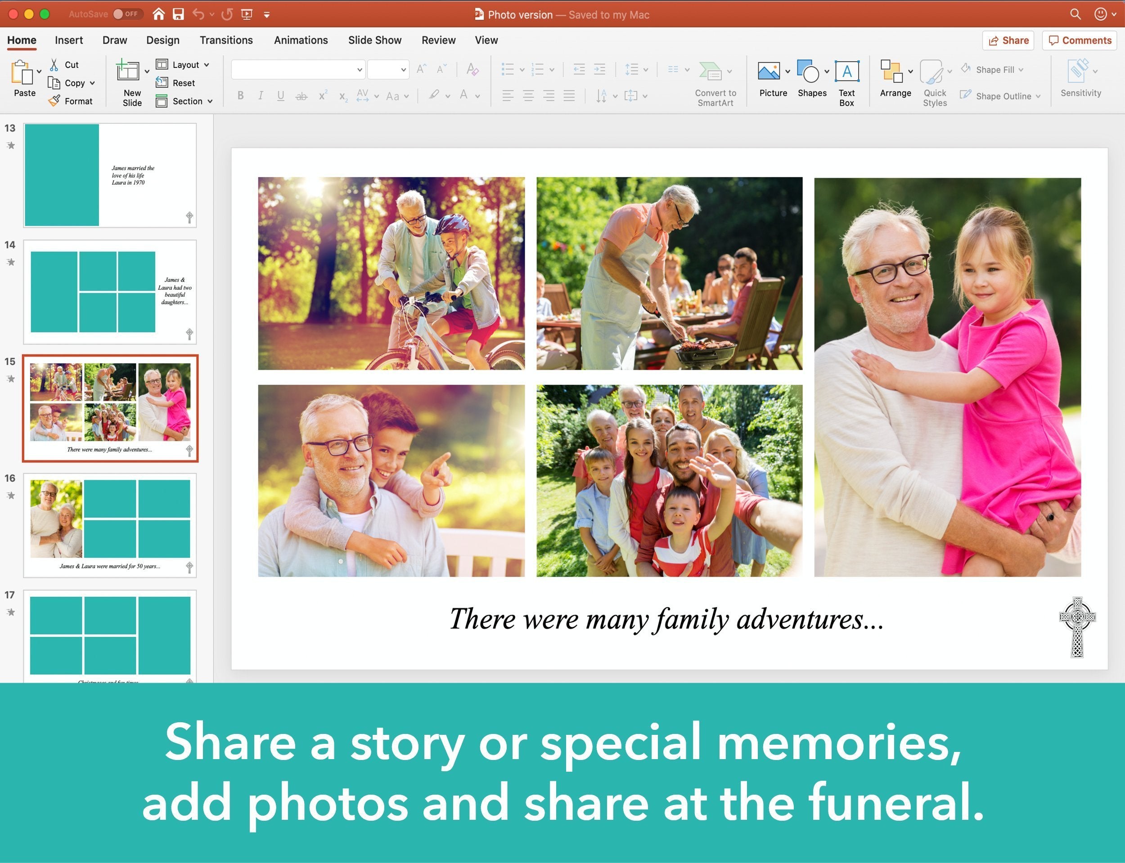Open the Slide Show tab
The image size is (1125, 863).
point(375,40)
